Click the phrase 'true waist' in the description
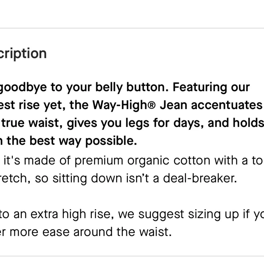The height and width of the screenshot is (264, 264). (32, 123)
